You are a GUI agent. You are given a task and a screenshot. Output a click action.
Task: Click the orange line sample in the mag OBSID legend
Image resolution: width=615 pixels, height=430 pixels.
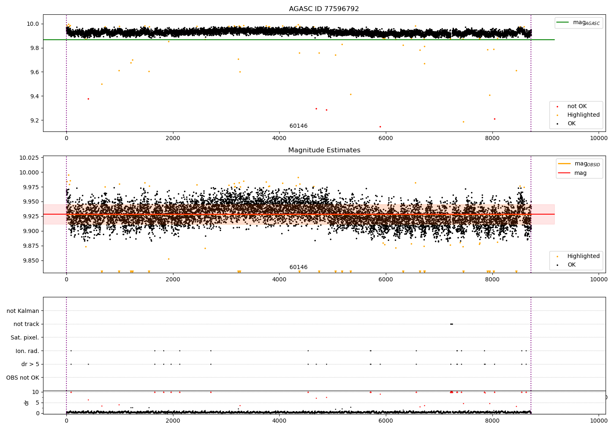tap(565, 164)
